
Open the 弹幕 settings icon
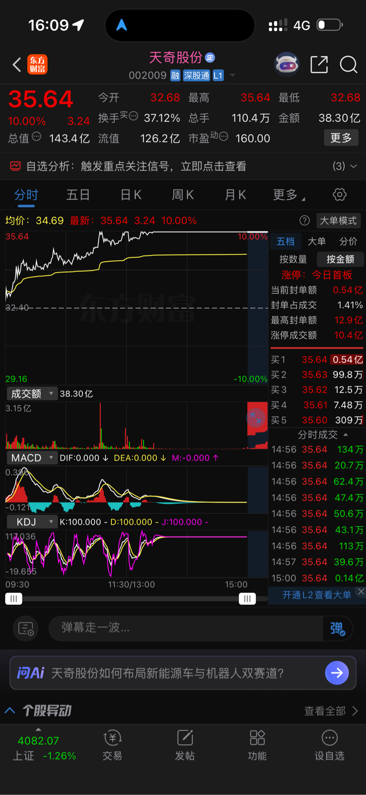[x=26, y=628]
